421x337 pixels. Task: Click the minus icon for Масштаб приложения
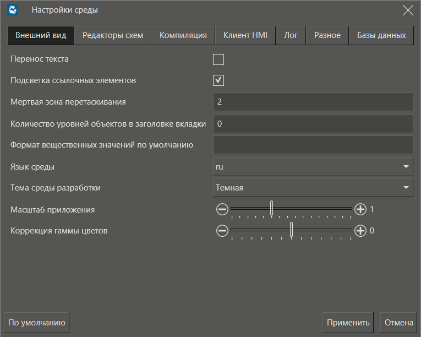[222, 209]
